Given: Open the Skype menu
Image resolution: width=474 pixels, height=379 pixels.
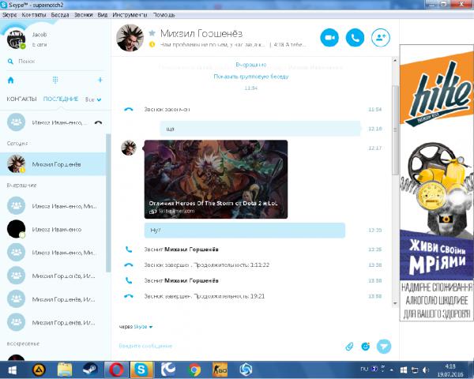Looking at the screenshot, I should [9, 15].
